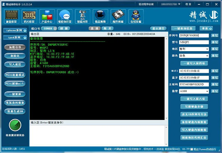Click the 蓝牙 Bluetooth address input field

194,78
